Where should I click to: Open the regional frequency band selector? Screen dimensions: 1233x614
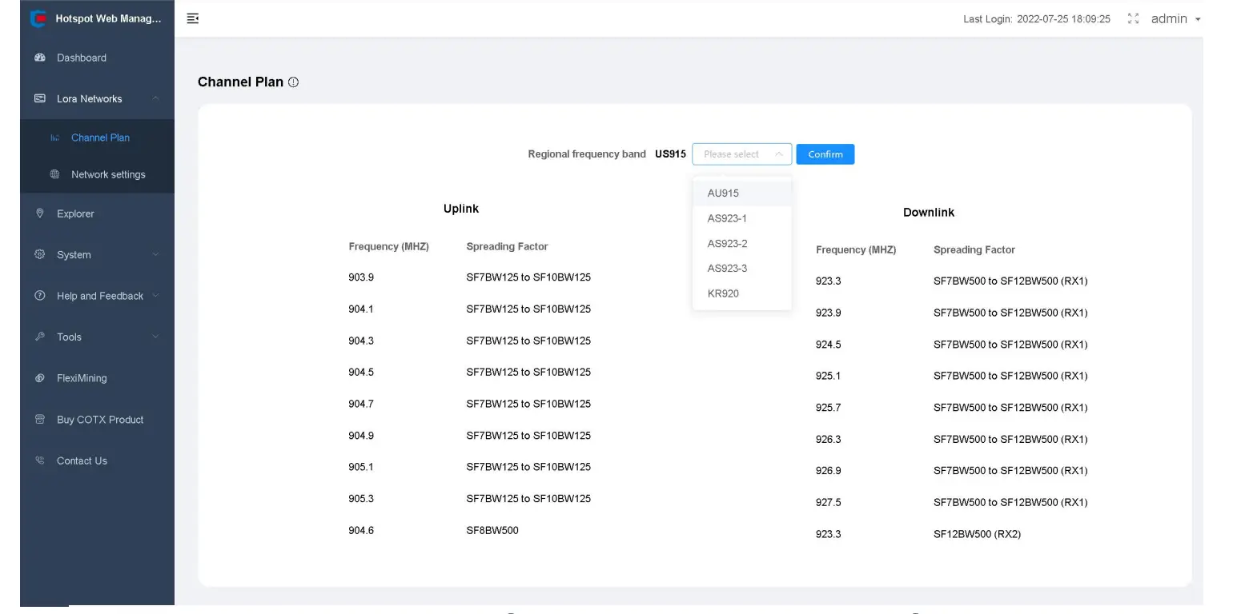pos(741,153)
